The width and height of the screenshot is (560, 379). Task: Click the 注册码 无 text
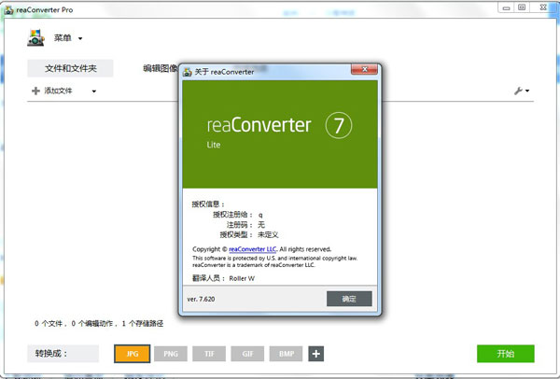245,225
